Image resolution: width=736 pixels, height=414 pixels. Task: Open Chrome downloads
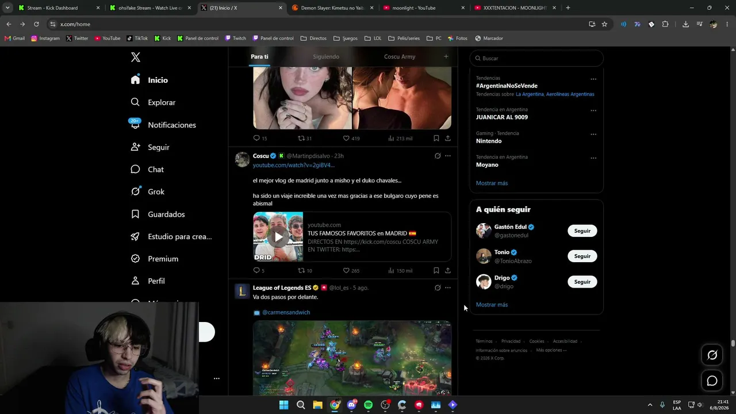click(685, 24)
